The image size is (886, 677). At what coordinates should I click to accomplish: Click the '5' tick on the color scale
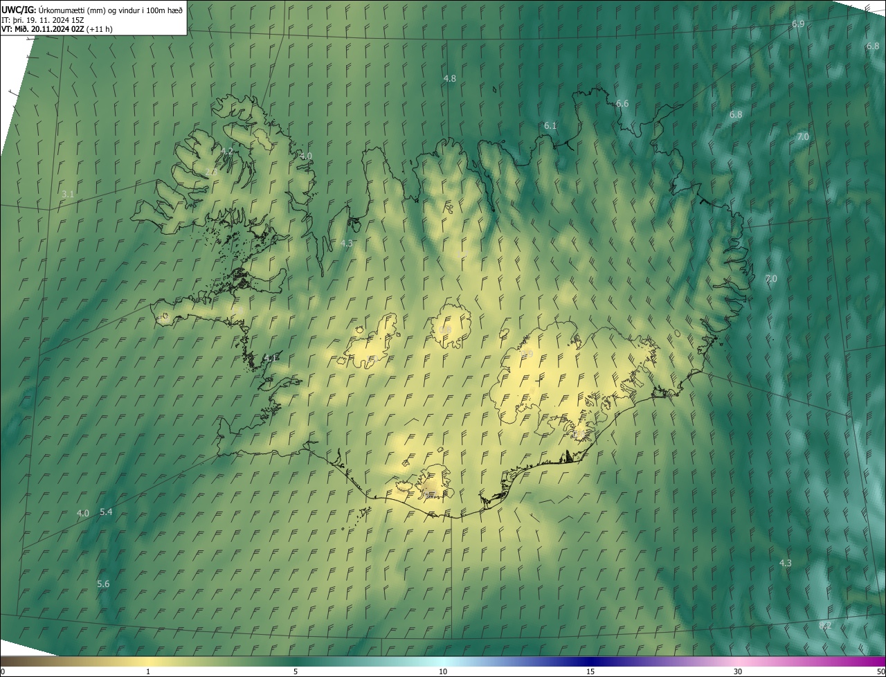click(x=296, y=672)
